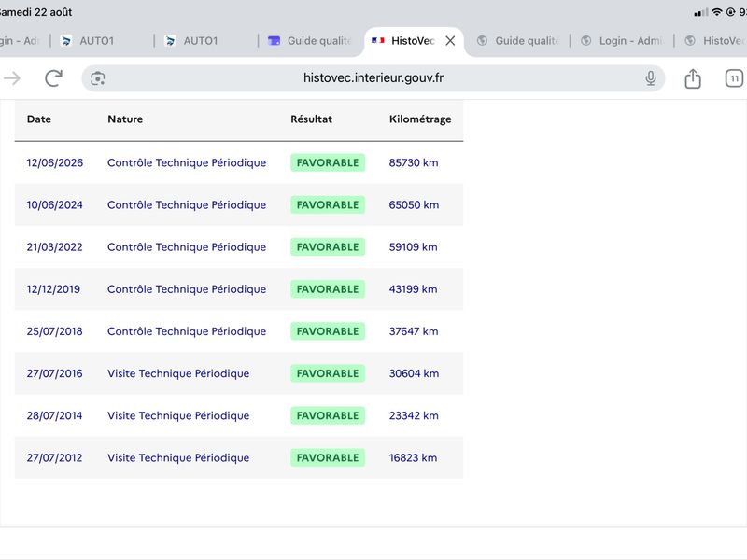Image resolution: width=747 pixels, height=560 pixels.
Task: Select the 59109 km mileage value
Action: tap(413, 247)
